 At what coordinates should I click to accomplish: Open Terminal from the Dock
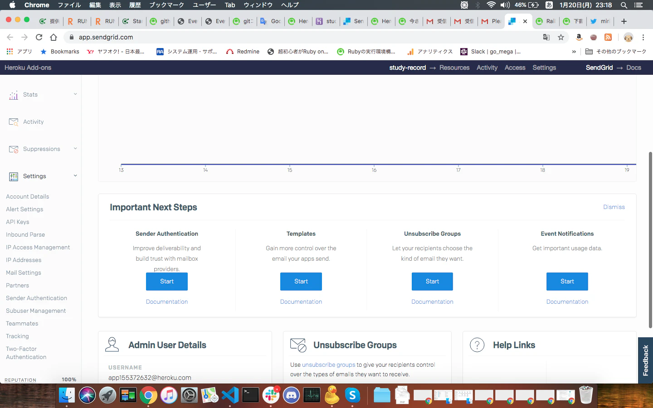pyautogui.click(x=251, y=395)
